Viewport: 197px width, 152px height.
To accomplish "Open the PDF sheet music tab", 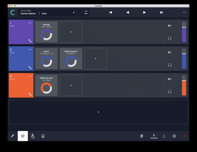I will click(43, 136).
